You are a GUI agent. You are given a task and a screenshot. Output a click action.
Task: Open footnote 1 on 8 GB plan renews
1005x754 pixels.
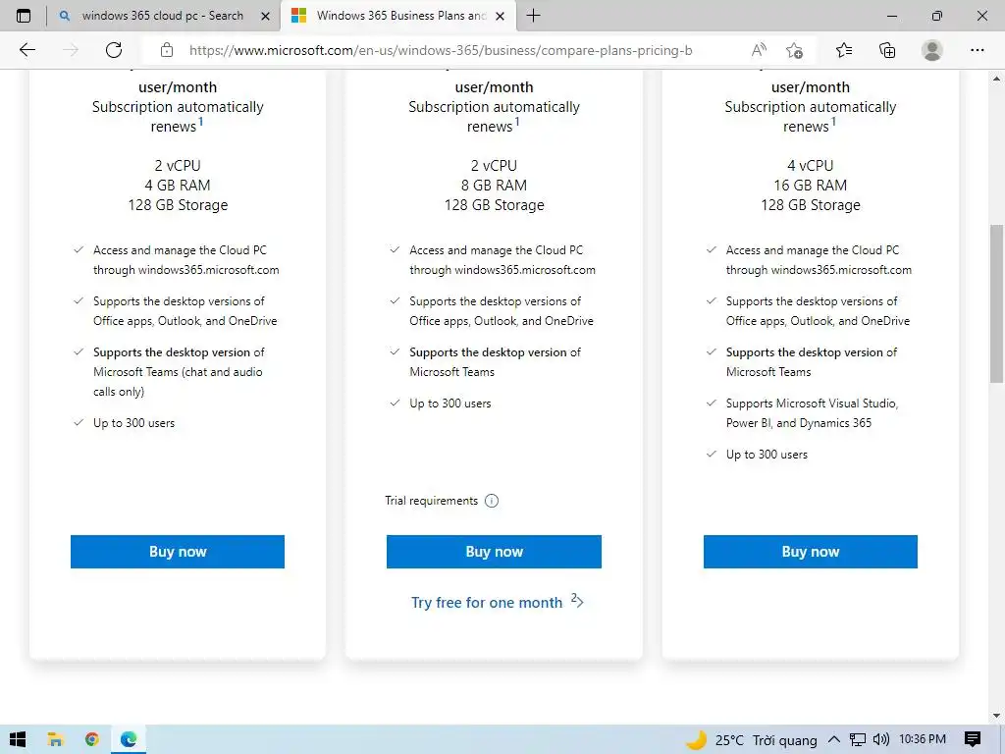click(x=517, y=121)
